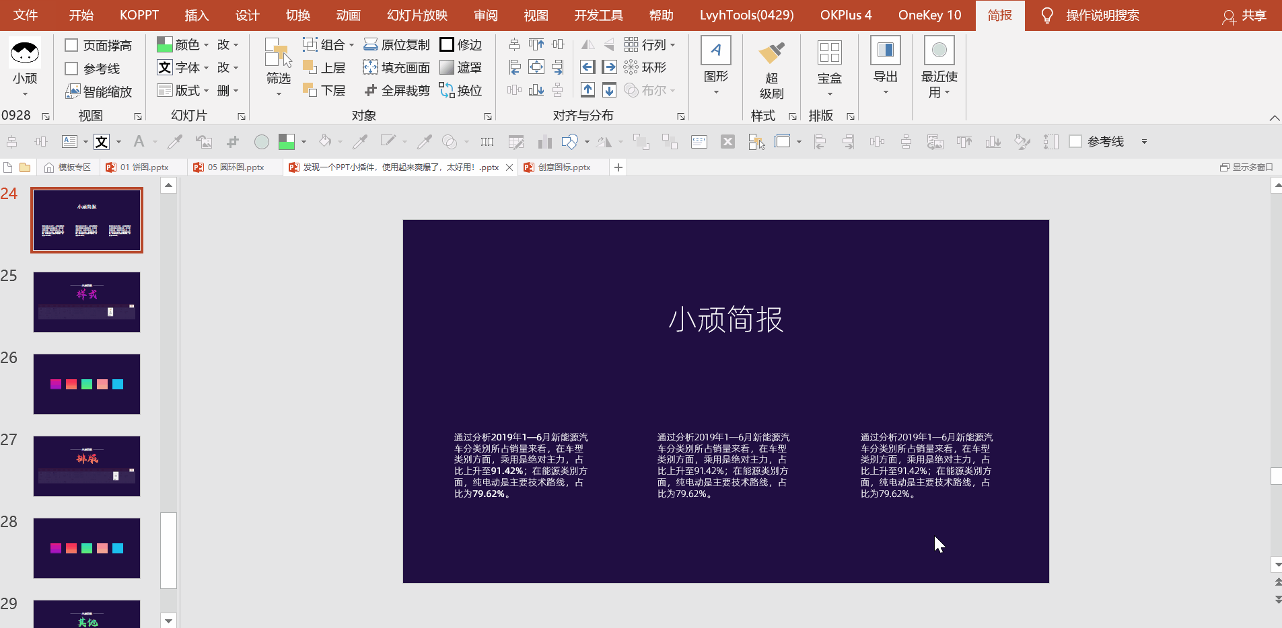Click the 遮罩 mask icon

[x=446, y=68]
